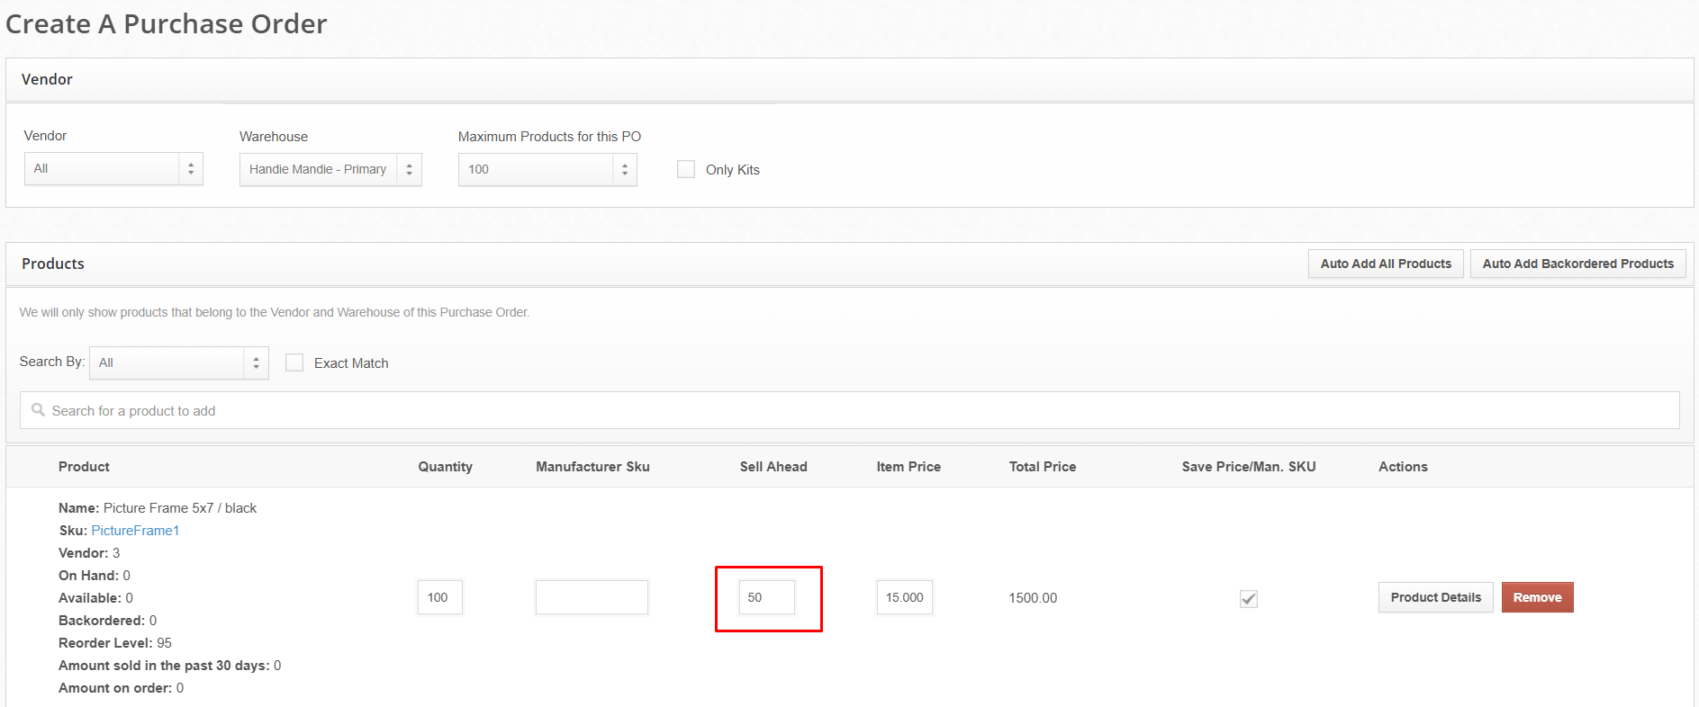Open the Warehouse dropdown showing Handie Mandie
Image resolution: width=1699 pixels, height=707 pixels.
330,169
